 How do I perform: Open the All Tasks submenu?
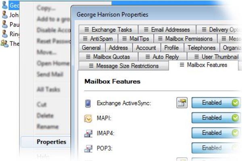tap(48, 89)
